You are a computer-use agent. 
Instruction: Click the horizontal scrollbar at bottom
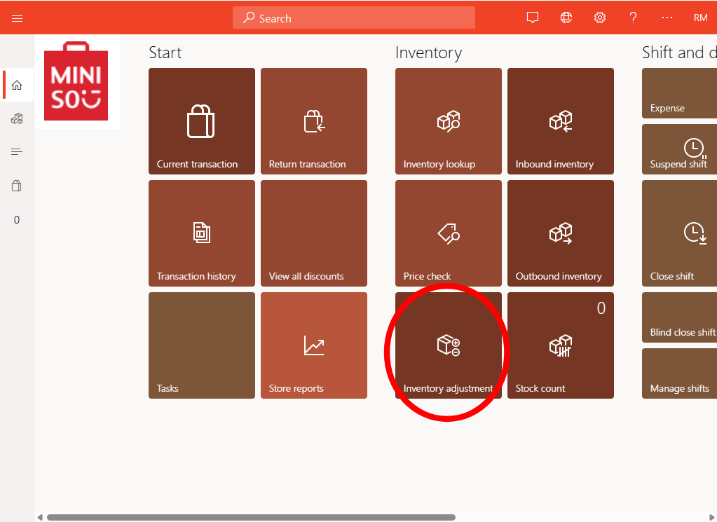tap(251, 517)
